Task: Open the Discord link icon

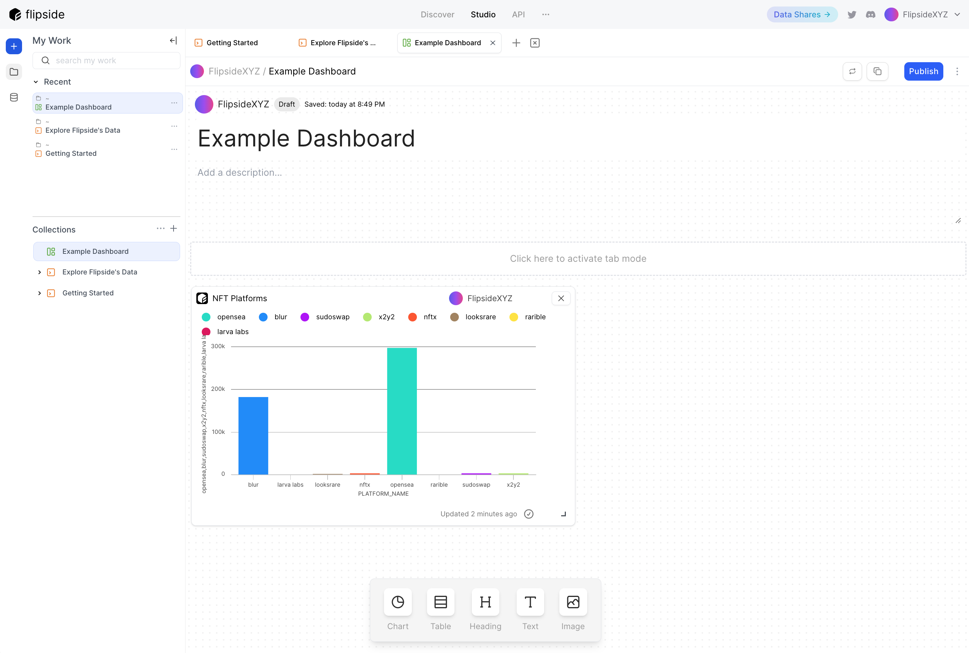Action: point(870,14)
